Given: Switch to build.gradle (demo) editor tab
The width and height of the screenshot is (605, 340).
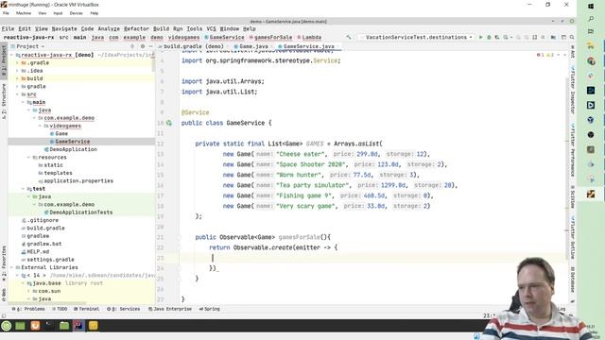Looking at the screenshot, I should tap(191, 46).
